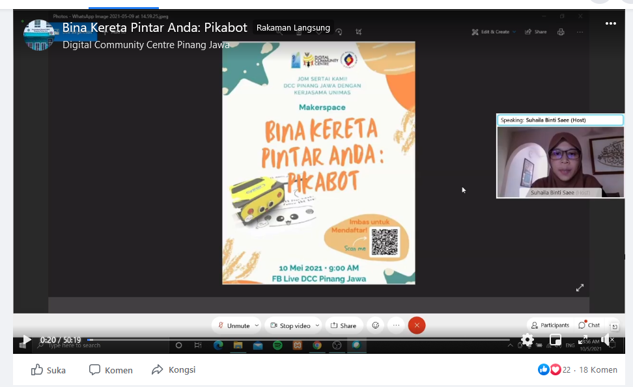Toggle the Unmute microphone button in the meeting
This screenshot has width=633, height=387.
point(234,325)
